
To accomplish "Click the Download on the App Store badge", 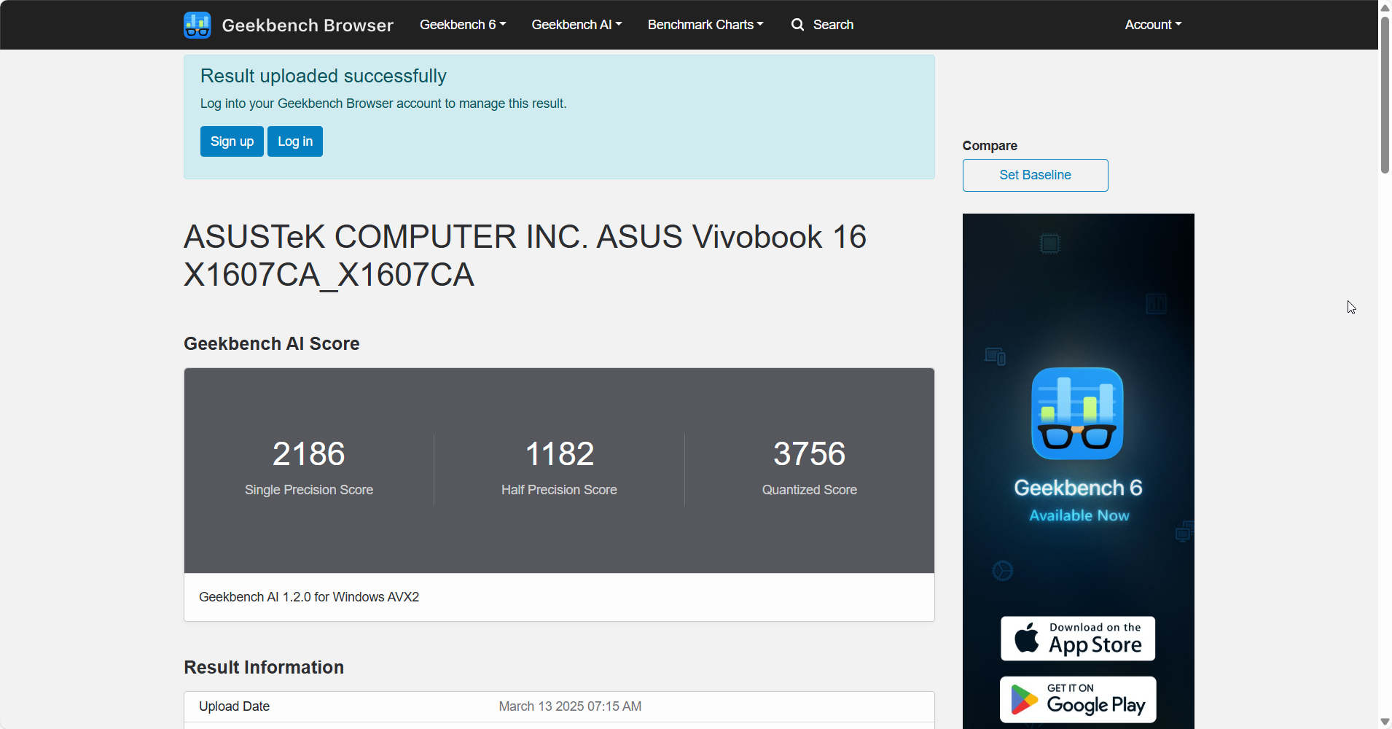I will (x=1078, y=639).
